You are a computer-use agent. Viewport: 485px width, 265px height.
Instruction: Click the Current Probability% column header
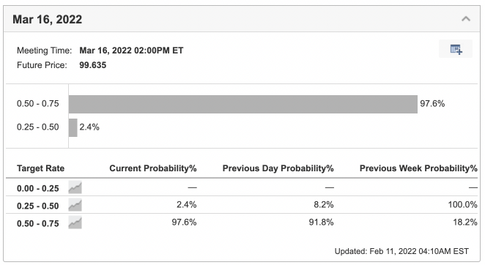[x=153, y=168]
